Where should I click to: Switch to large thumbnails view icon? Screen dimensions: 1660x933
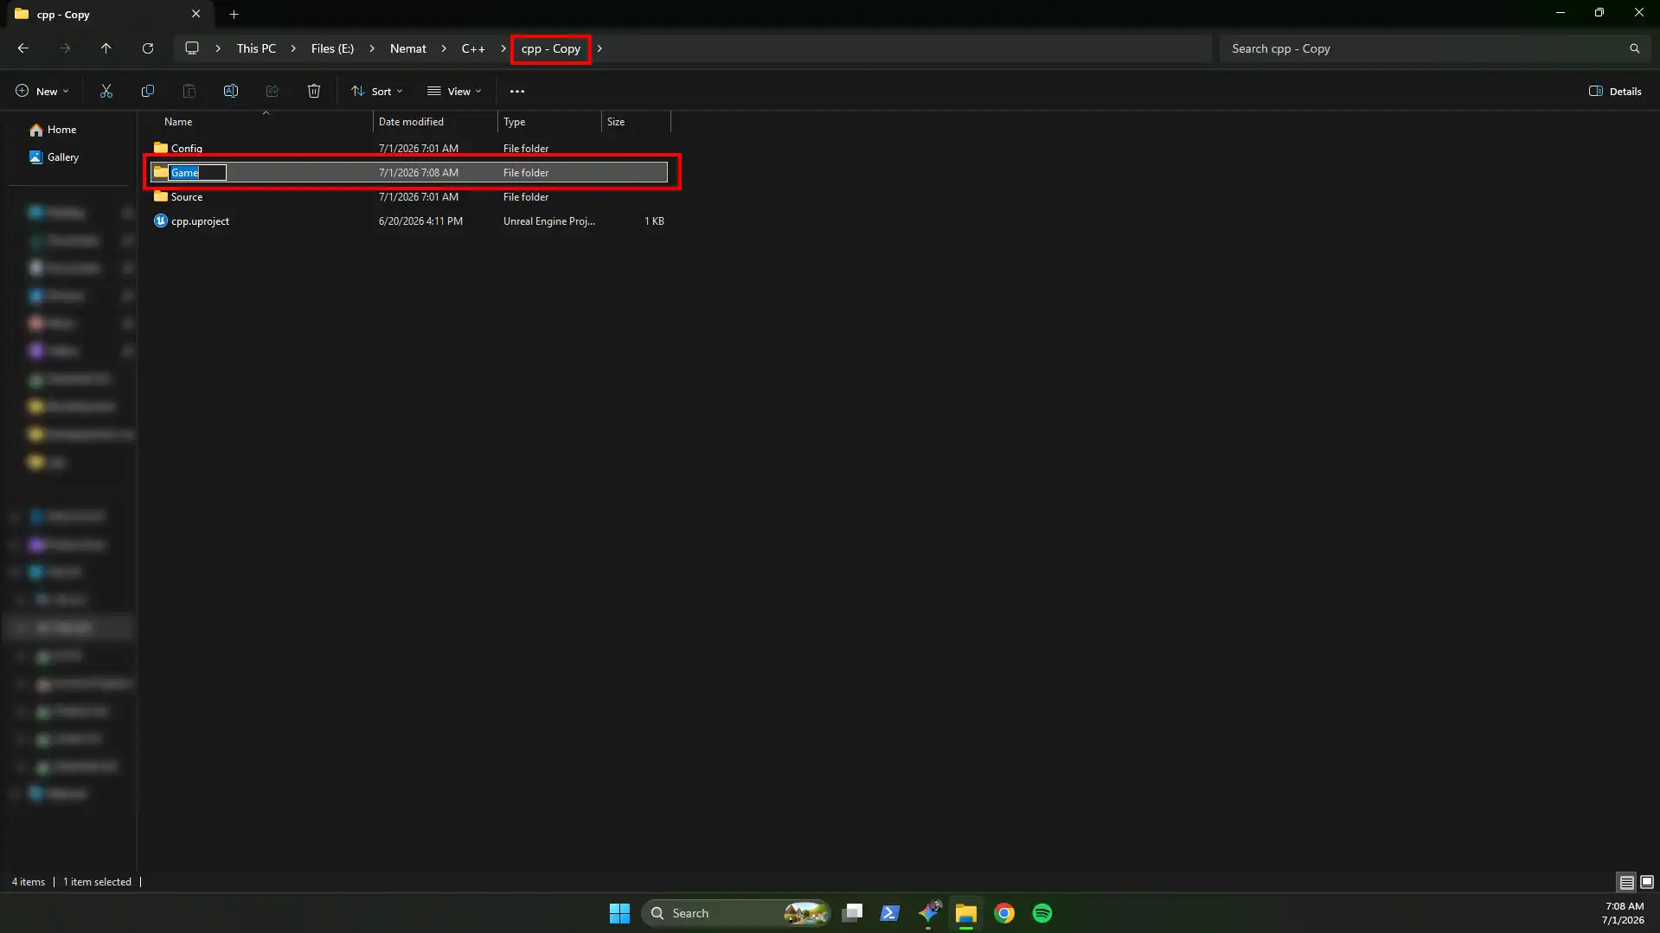pyautogui.click(x=1647, y=882)
